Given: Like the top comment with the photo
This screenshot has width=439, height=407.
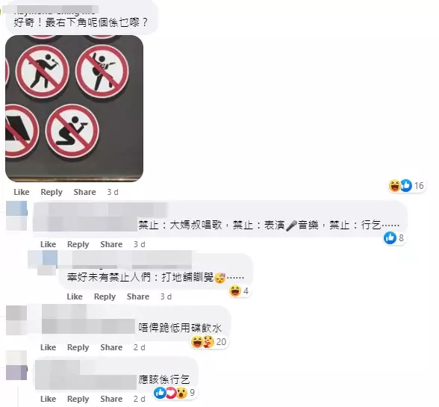Looking at the screenshot, I should pos(22,192).
